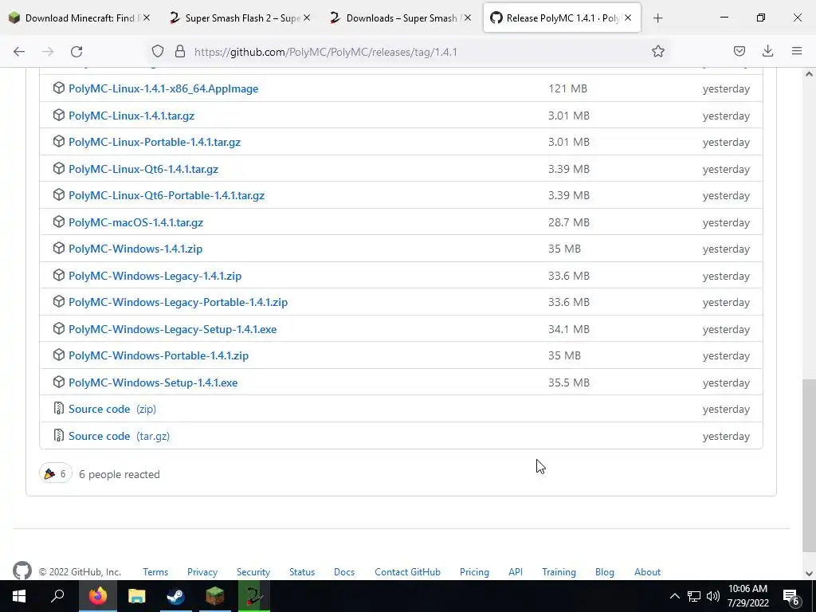Viewport: 816px width, 612px height.
Task: Open the Terms footer link
Action: point(155,572)
